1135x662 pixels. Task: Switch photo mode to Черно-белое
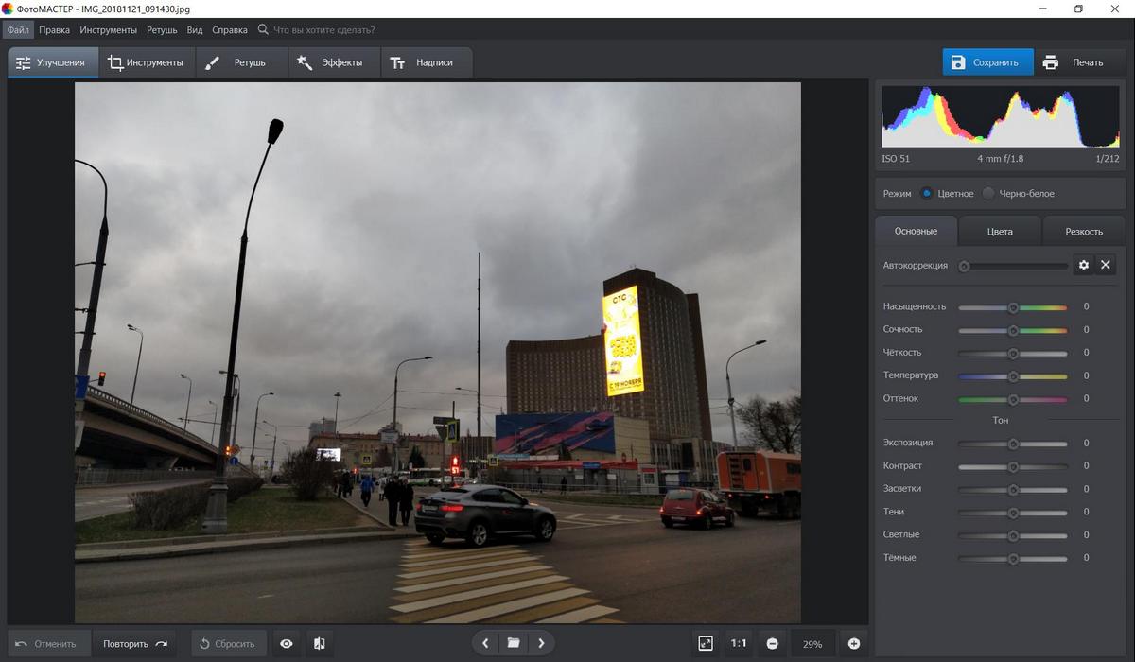pos(989,193)
